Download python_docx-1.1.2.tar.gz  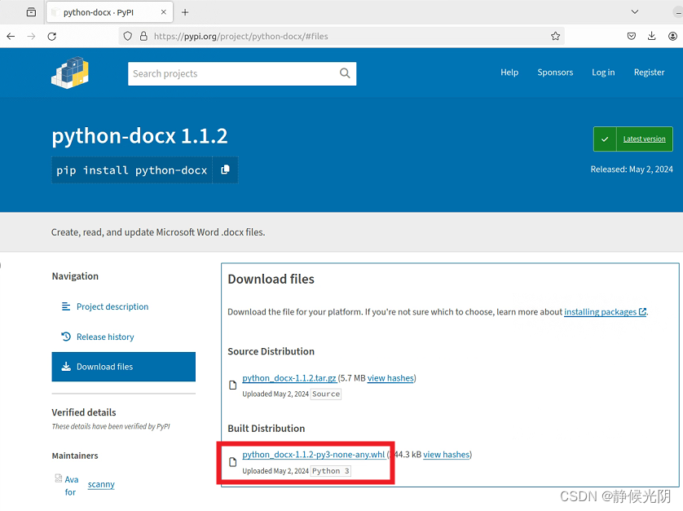point(289,378)
